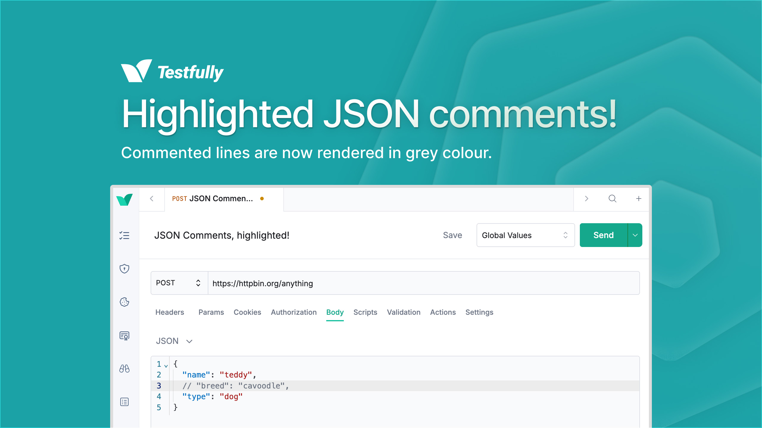Click the unsaved changes dot on the tab
This screenshot has height=428, width=762.
point(262,199)
